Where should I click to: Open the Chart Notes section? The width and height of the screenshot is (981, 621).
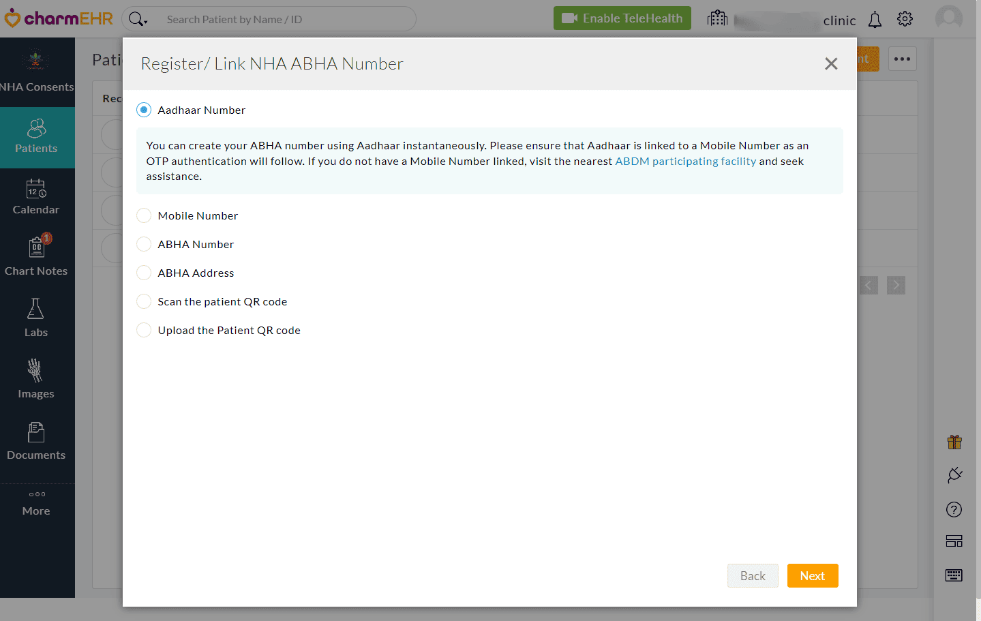tap(36, 256)
